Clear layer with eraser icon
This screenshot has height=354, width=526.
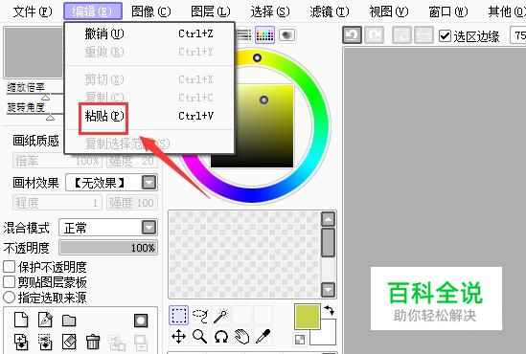coord(69,342)
